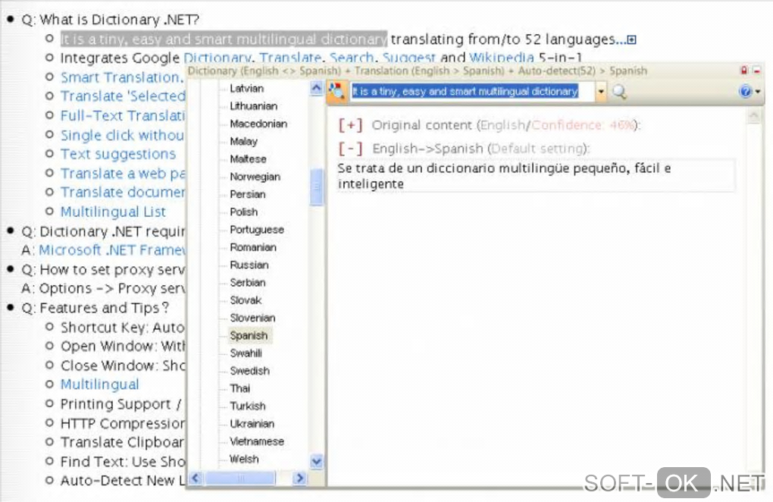Select the highlighted Spanish language
This screenshot has height=502, width=773.
point(249,335)
